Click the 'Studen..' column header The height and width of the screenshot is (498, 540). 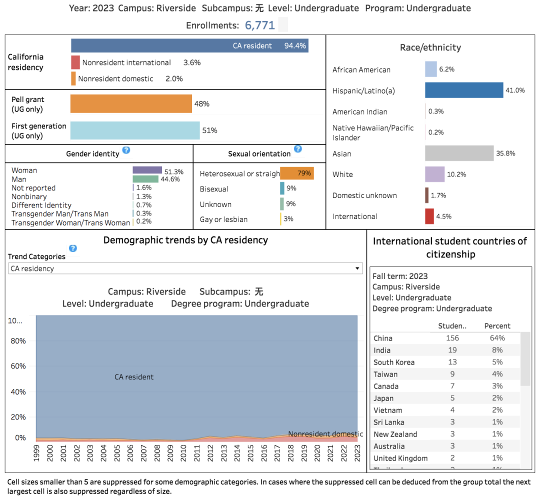(x=452, y=326)
